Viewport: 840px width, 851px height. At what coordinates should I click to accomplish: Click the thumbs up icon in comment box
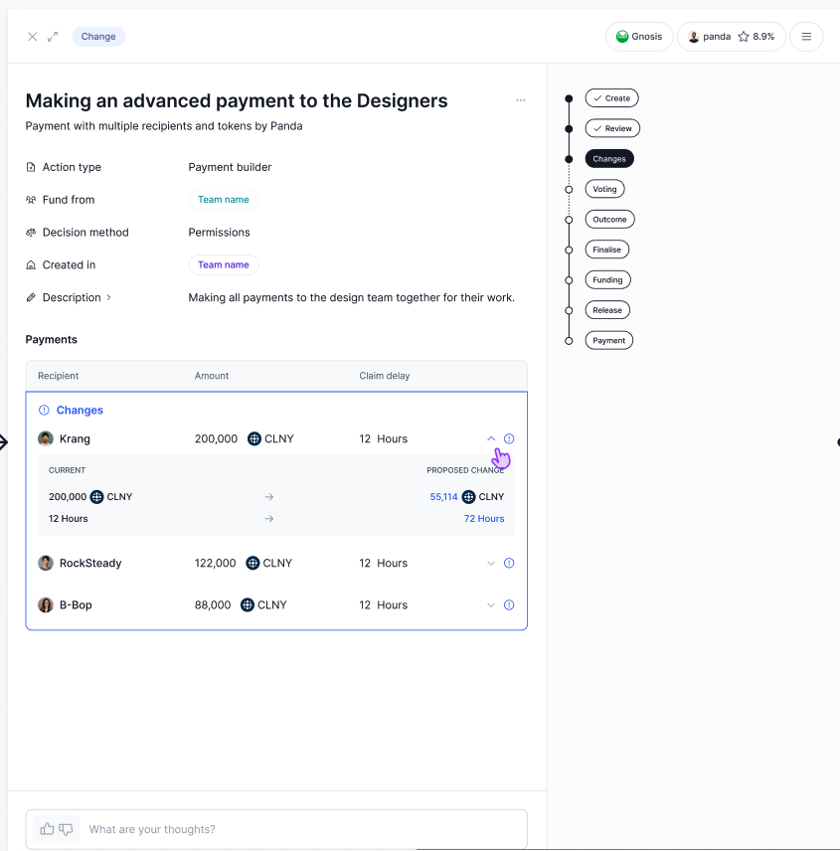[x=47, y=829]
